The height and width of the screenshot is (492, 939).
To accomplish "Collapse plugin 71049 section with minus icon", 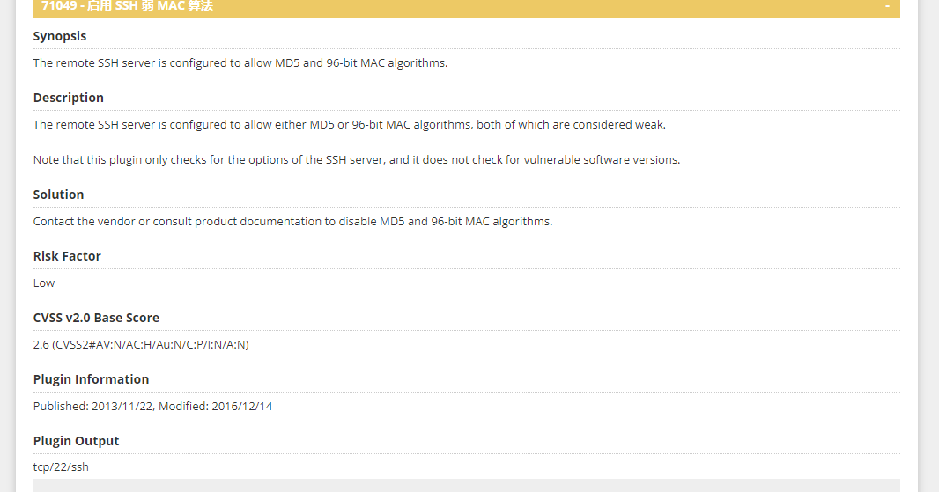I will 887,6.
